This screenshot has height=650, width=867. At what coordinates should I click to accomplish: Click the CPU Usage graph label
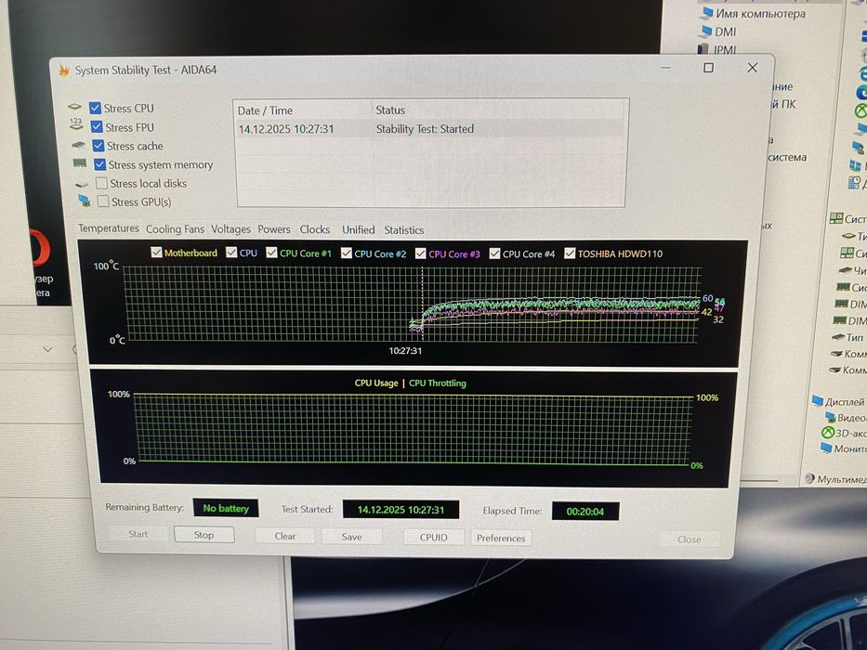tap(376, 383)
